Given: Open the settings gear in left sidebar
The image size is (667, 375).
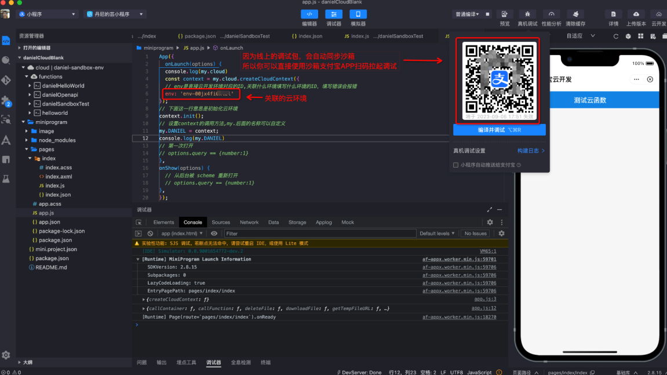Looking at the screenshot, I should (6, 355).
